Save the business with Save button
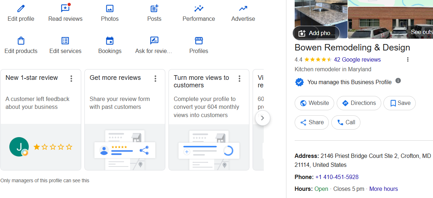The height and width of the screenshot is (198, 433). pos(400,103)
